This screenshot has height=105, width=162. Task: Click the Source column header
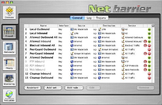(x=82, y=26)
